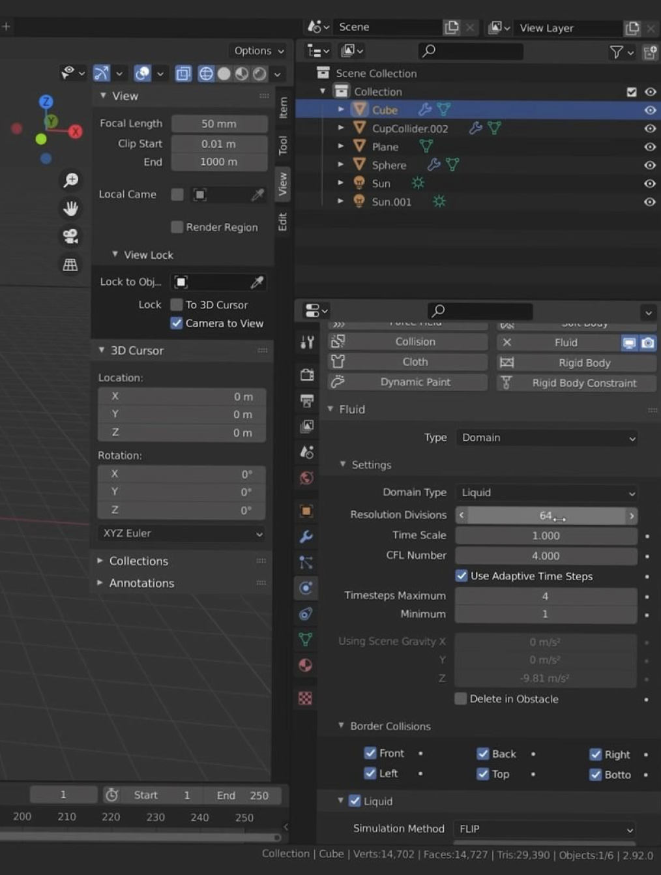Select the View sidebar tab
The width and height of the screenshot is (661, 875).
[283, 184]
